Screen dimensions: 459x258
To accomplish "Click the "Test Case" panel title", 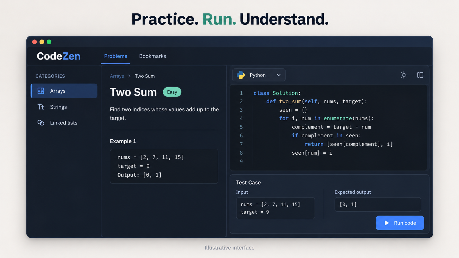I will (248, 183).
